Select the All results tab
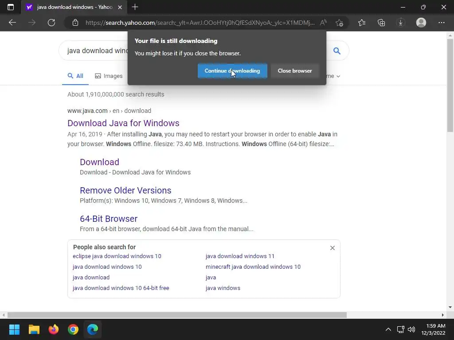This screenshot has width=454, height=340. coord(75,76)
